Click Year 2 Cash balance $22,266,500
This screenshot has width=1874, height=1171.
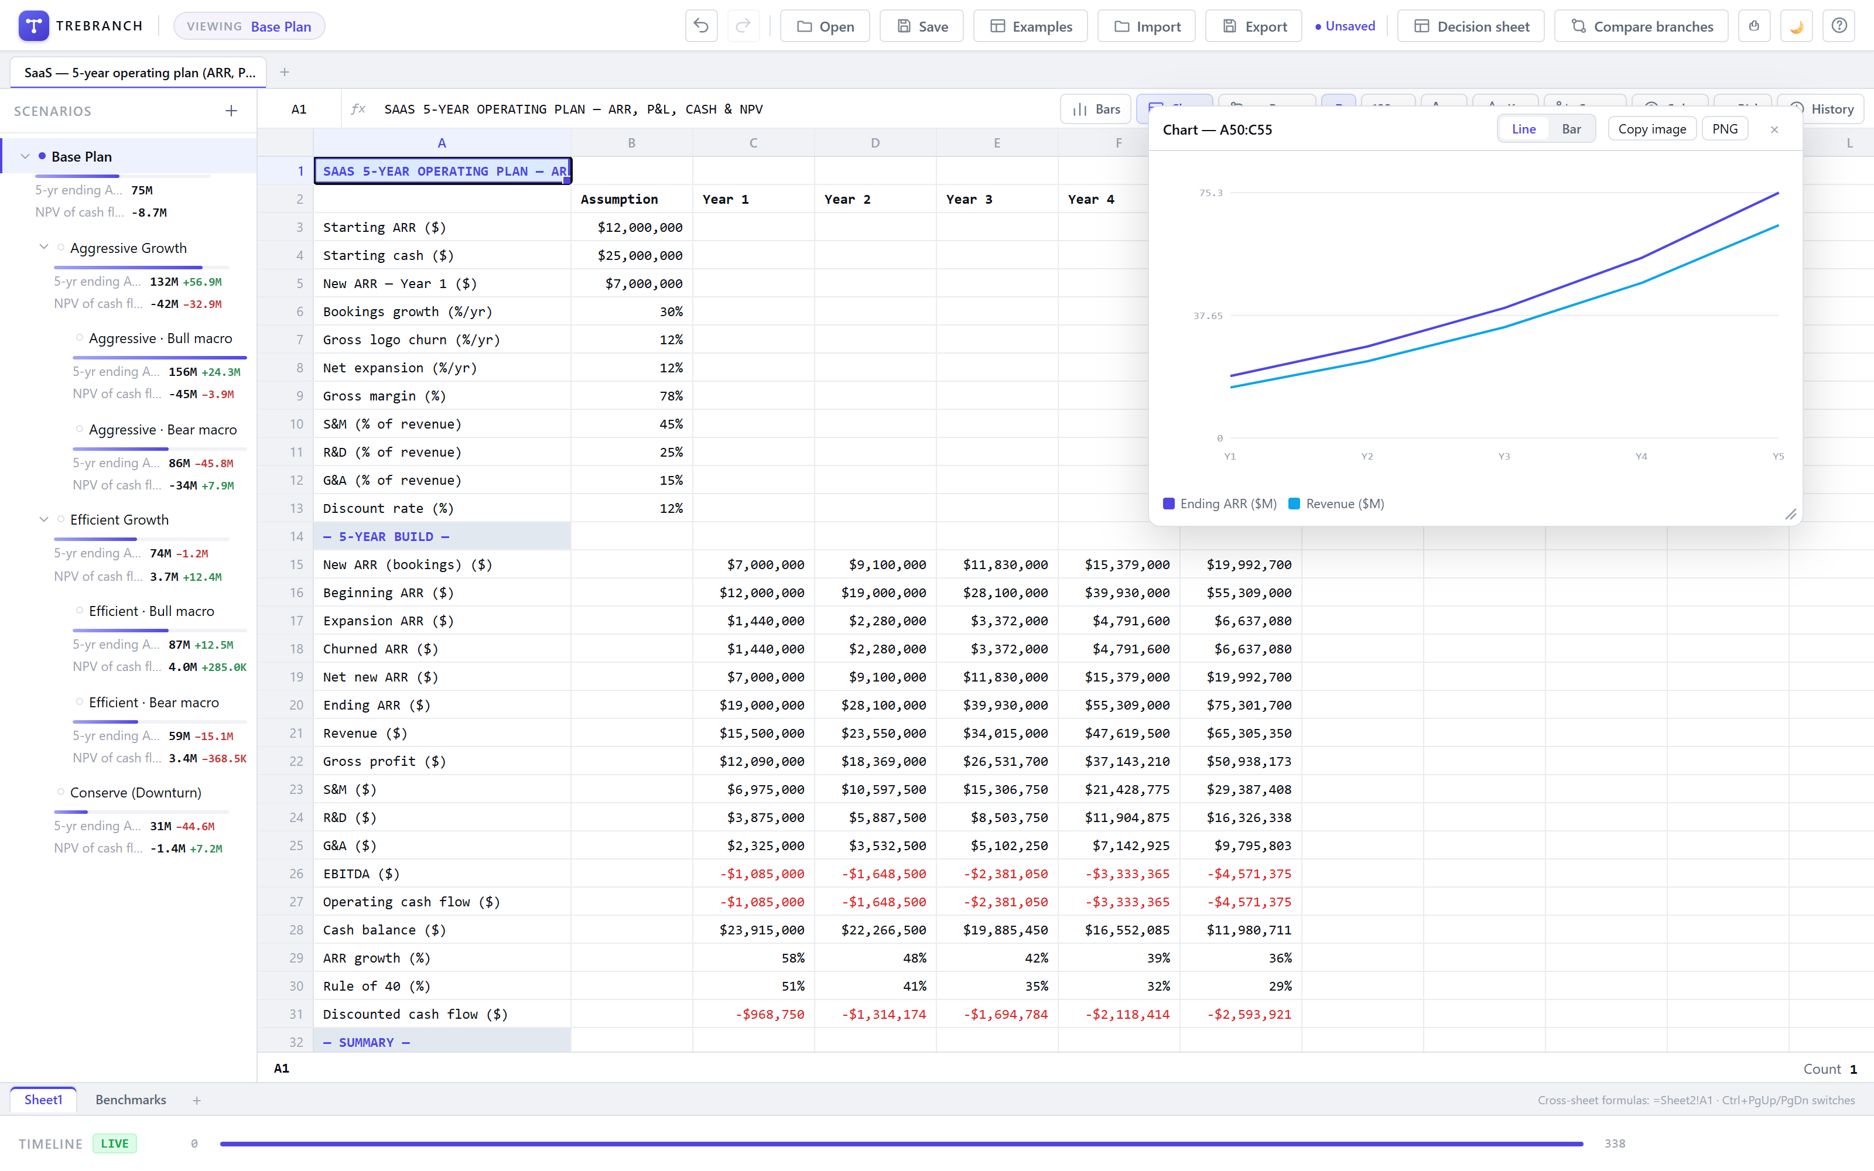tap(875, 929)
